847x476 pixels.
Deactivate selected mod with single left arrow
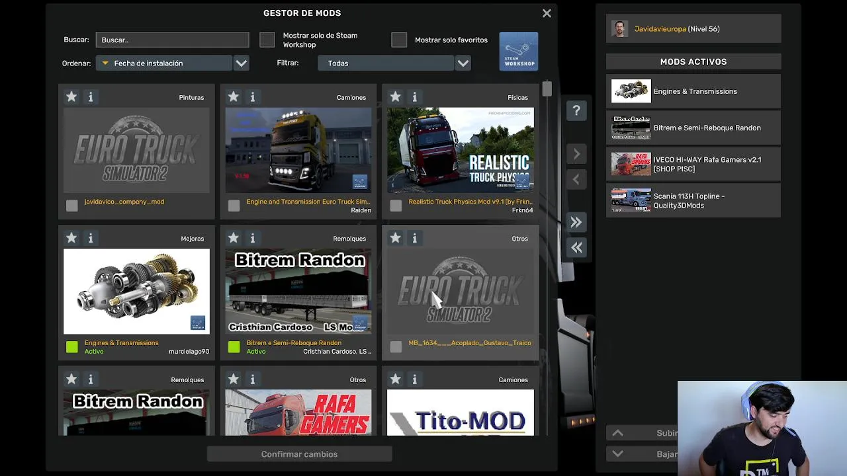pos(576,179)
